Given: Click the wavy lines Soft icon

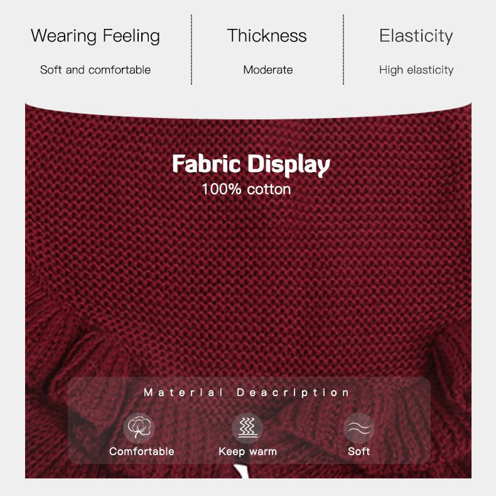Looking at the screenshot, I should pyautogui.click(x=359, y=428).
